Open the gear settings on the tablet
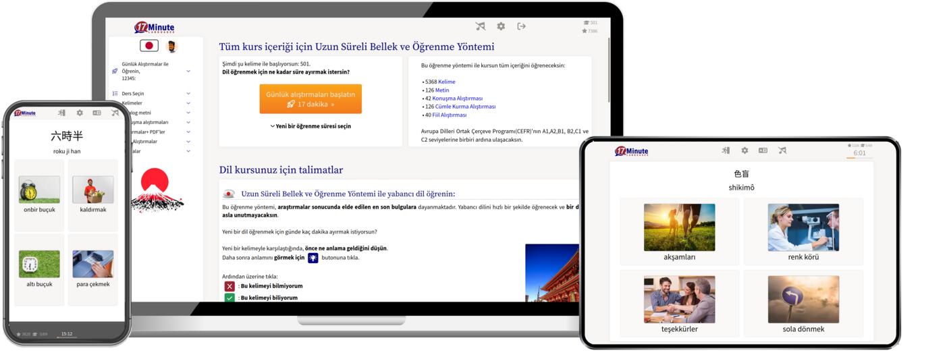Viewport: 945px width, 359px height. tap(745, 150)
